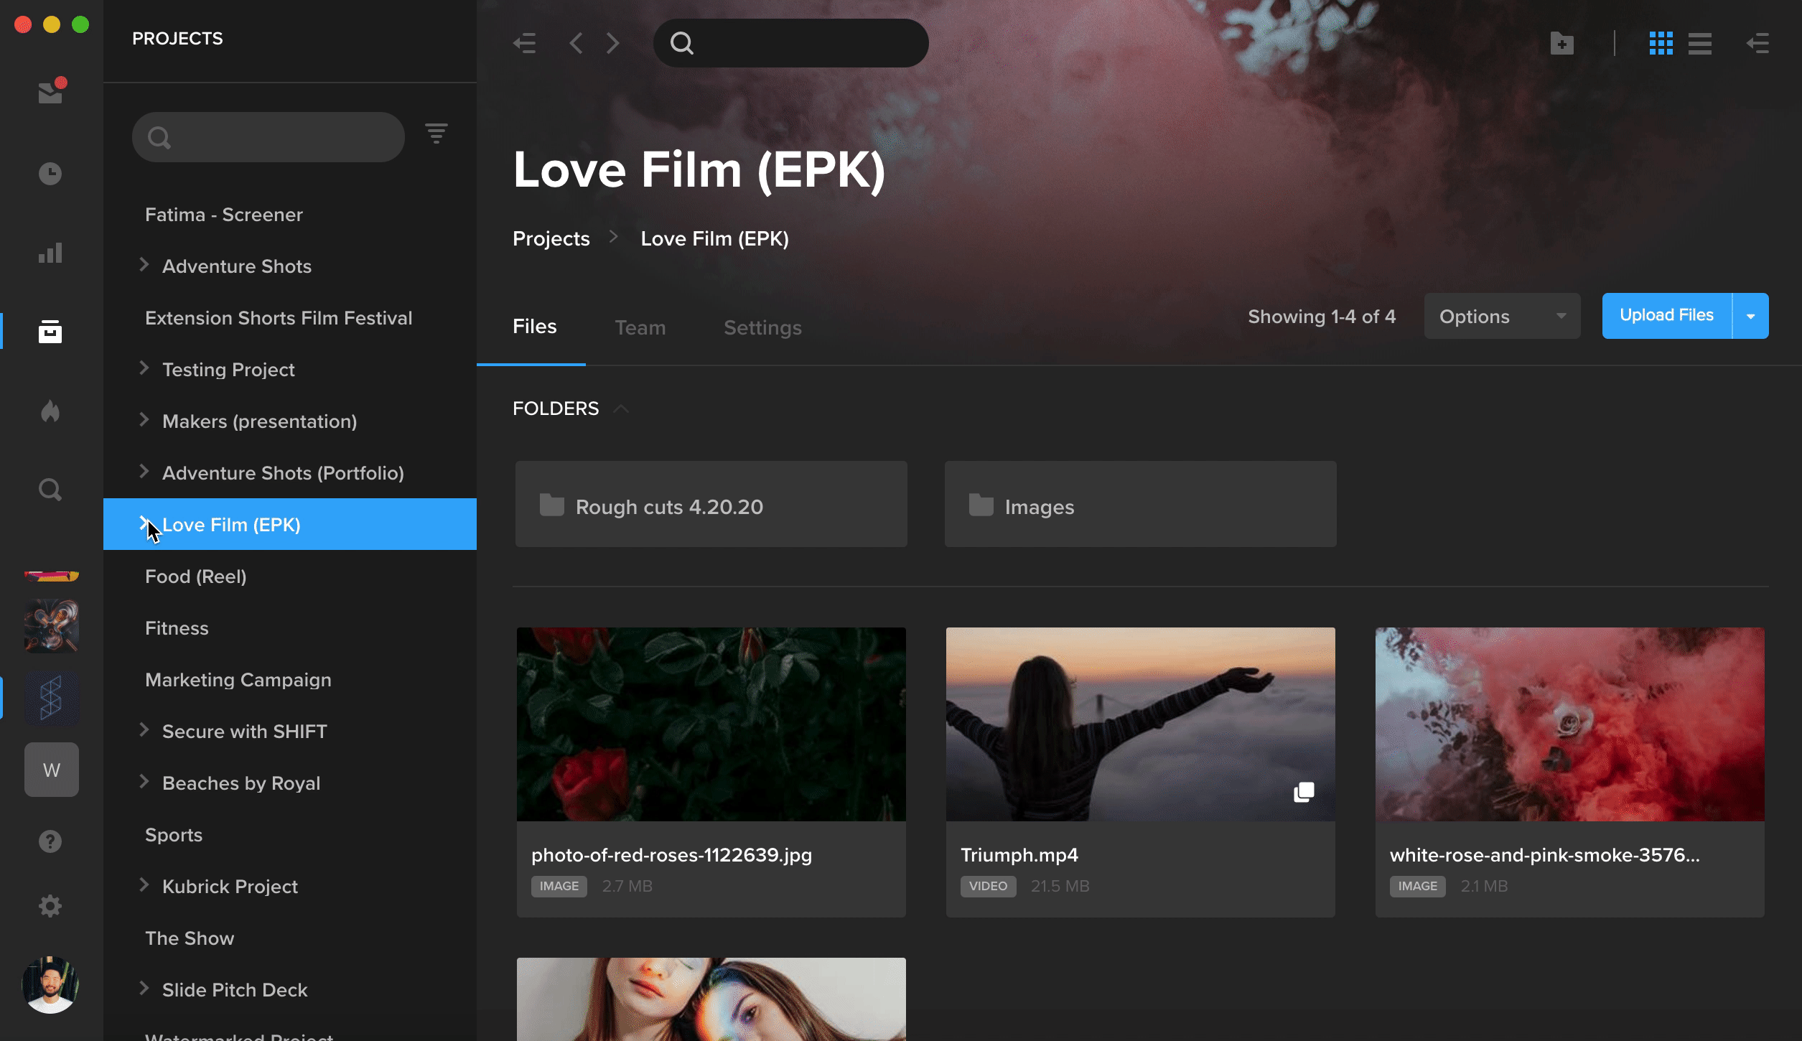Open the analytics bar chart icon

[x=50, y=253]
